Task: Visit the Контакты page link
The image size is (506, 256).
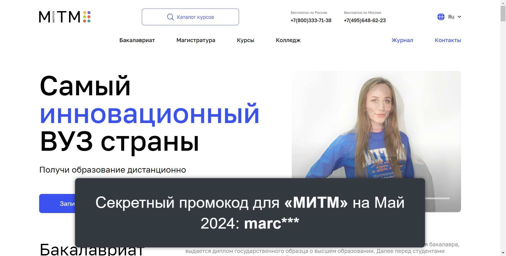Action: (448, 40)
